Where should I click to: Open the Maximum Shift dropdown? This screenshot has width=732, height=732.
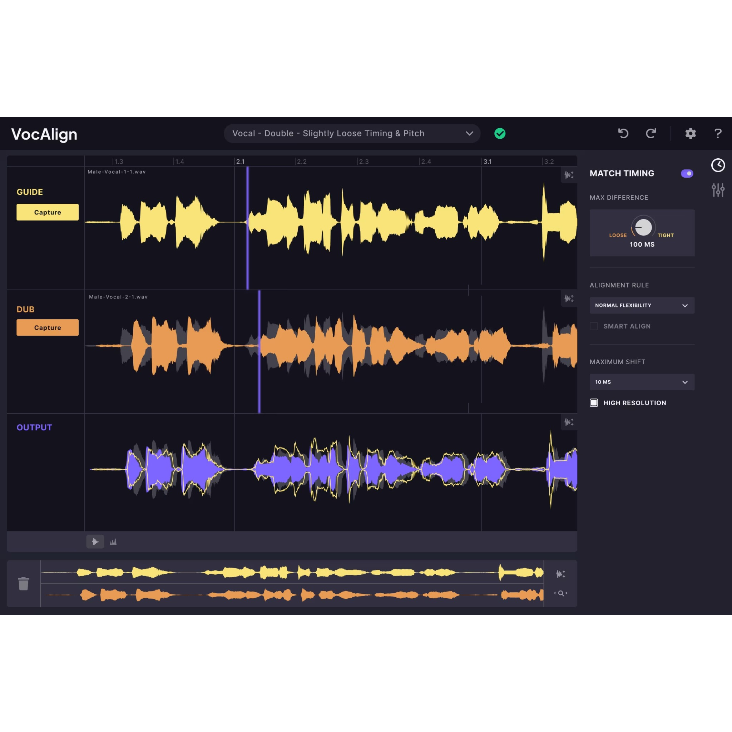(x=642, y=382)
